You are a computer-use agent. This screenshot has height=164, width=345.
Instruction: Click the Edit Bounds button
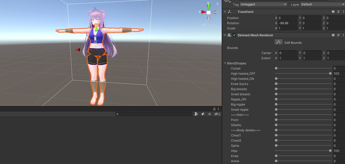[279, 42]
